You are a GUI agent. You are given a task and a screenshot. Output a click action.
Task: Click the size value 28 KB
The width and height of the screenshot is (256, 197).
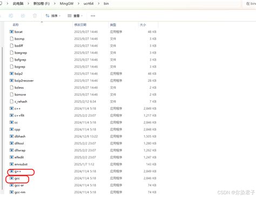pyautogui.click(x=152, y=81)
